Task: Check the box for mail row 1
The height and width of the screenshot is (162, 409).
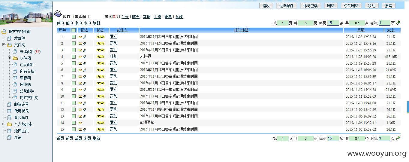Action: coord(74,37)
